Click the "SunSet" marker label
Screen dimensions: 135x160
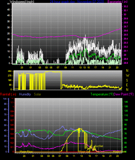[99, 146]
